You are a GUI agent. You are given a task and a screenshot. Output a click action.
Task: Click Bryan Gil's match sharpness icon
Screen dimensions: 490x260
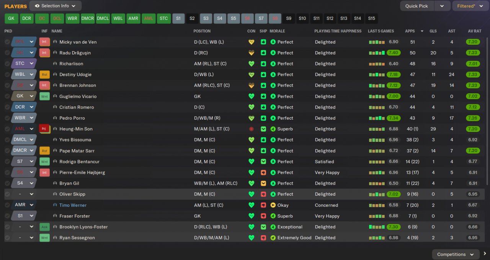(x=263, y=183)
